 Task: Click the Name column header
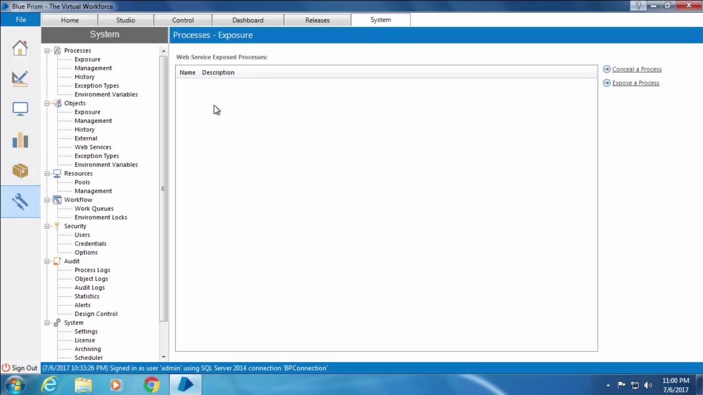(187, 72)
